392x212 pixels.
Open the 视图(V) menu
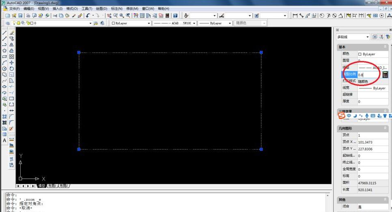(43, 9)
